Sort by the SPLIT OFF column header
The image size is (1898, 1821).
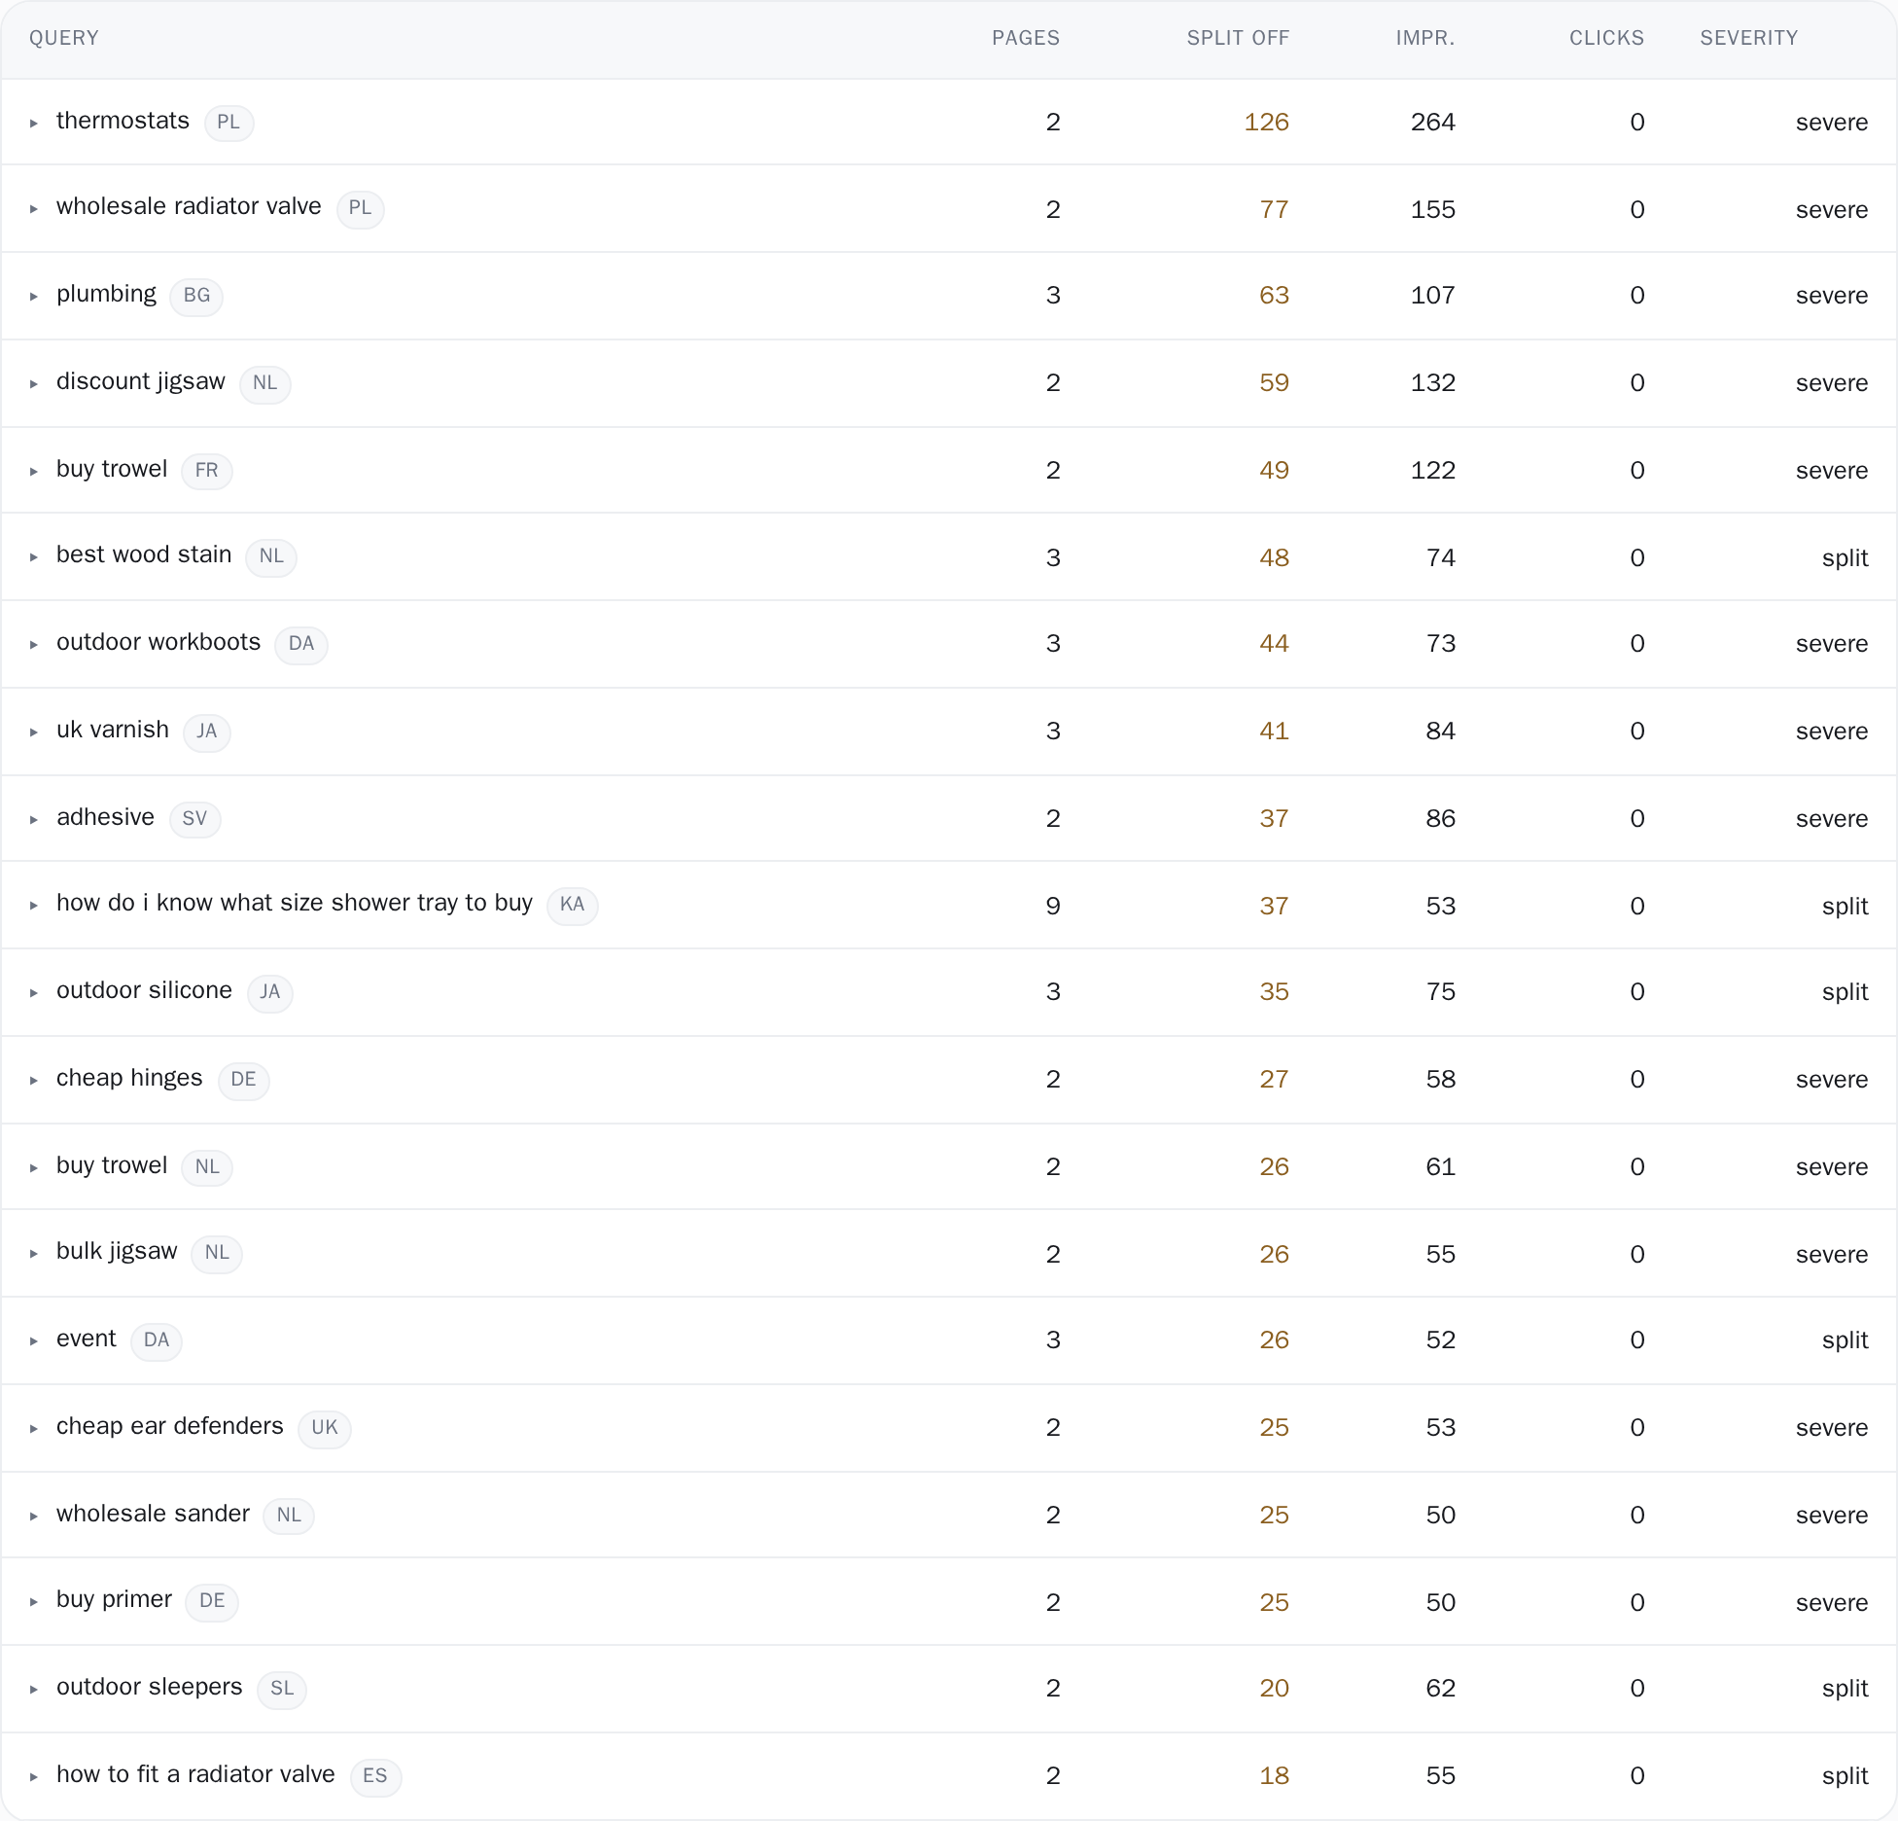tap(1238, 38)
